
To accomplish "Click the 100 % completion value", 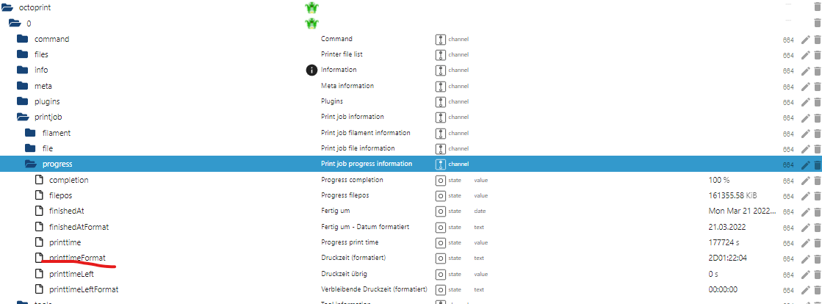I will click(718, 180).
